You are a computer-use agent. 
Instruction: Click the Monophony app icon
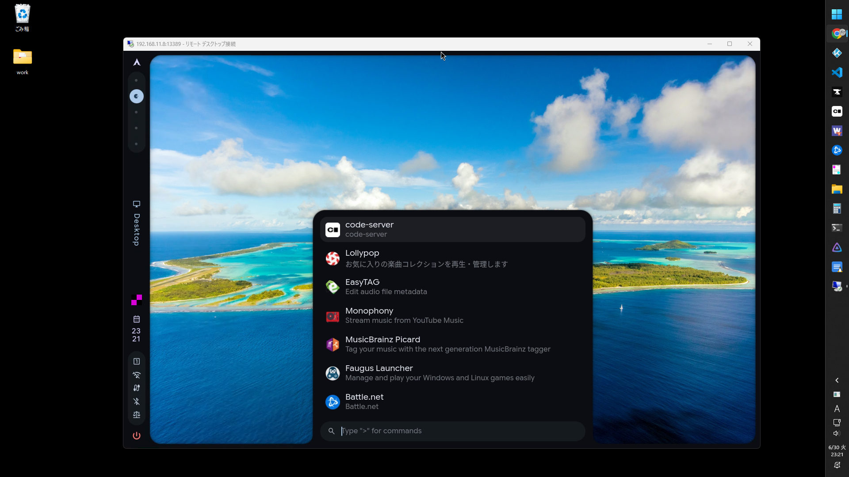pyautogui.click(x=333, y=316)
